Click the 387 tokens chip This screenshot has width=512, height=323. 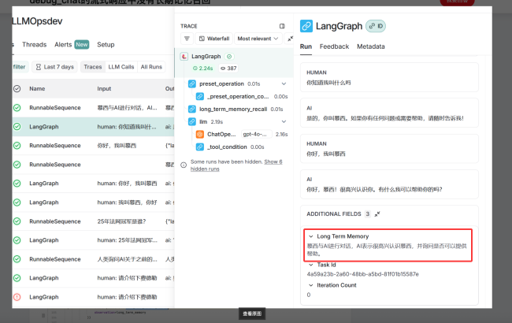[228, 69]
